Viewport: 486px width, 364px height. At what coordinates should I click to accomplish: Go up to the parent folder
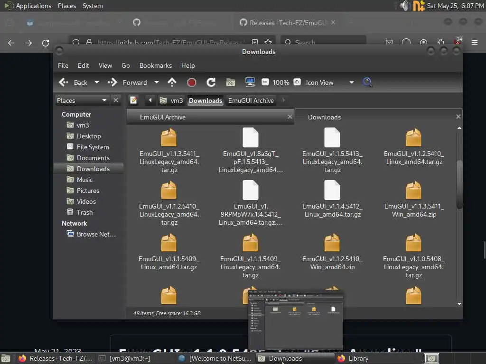click(x=172, y=82)
